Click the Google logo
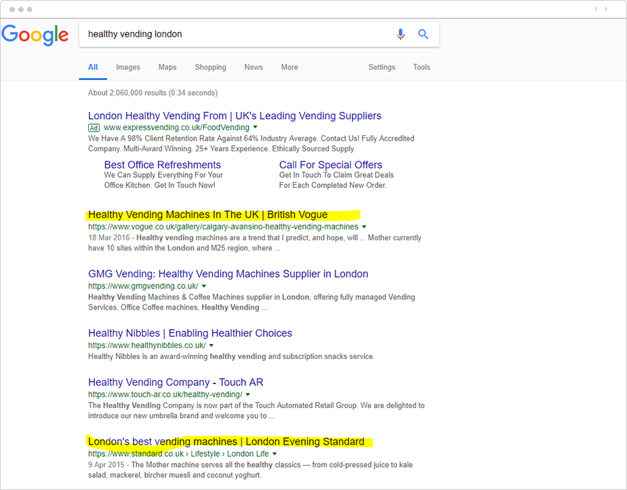 [x=35, y=36]
